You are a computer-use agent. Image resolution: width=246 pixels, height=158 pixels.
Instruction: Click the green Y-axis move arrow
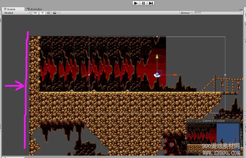pos(157,56)
